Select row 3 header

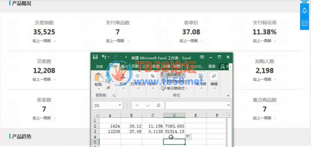tap(95, 131)
